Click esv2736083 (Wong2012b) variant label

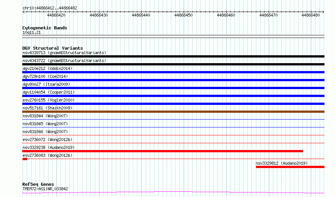pyautogui.click(x=47, y=155)
